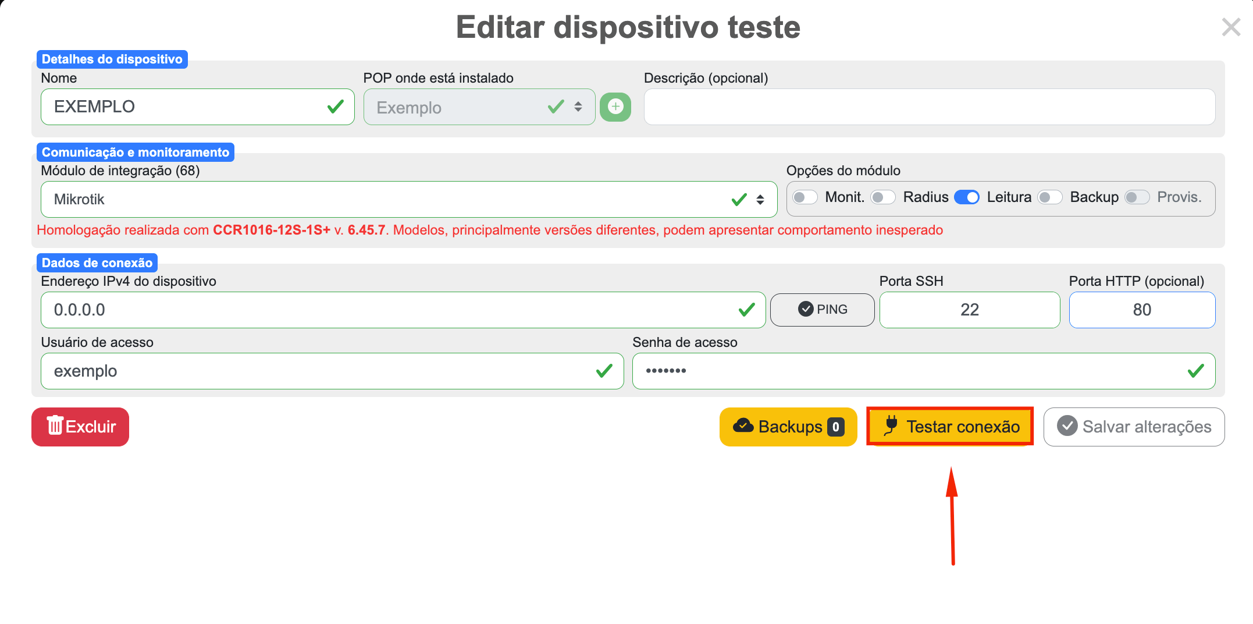Click the cloud icon on Backups button
This screenshot has height=624, width=1253.
(x=745, y=427)
